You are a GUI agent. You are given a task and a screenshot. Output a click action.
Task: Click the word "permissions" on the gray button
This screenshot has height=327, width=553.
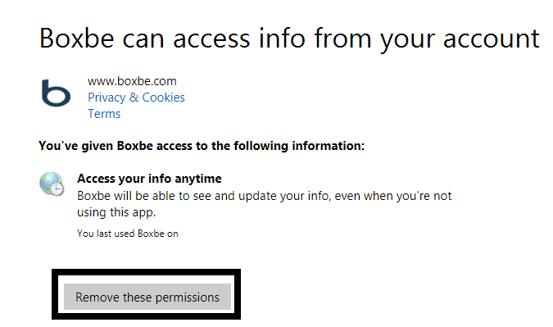click(x=188, y=297)
